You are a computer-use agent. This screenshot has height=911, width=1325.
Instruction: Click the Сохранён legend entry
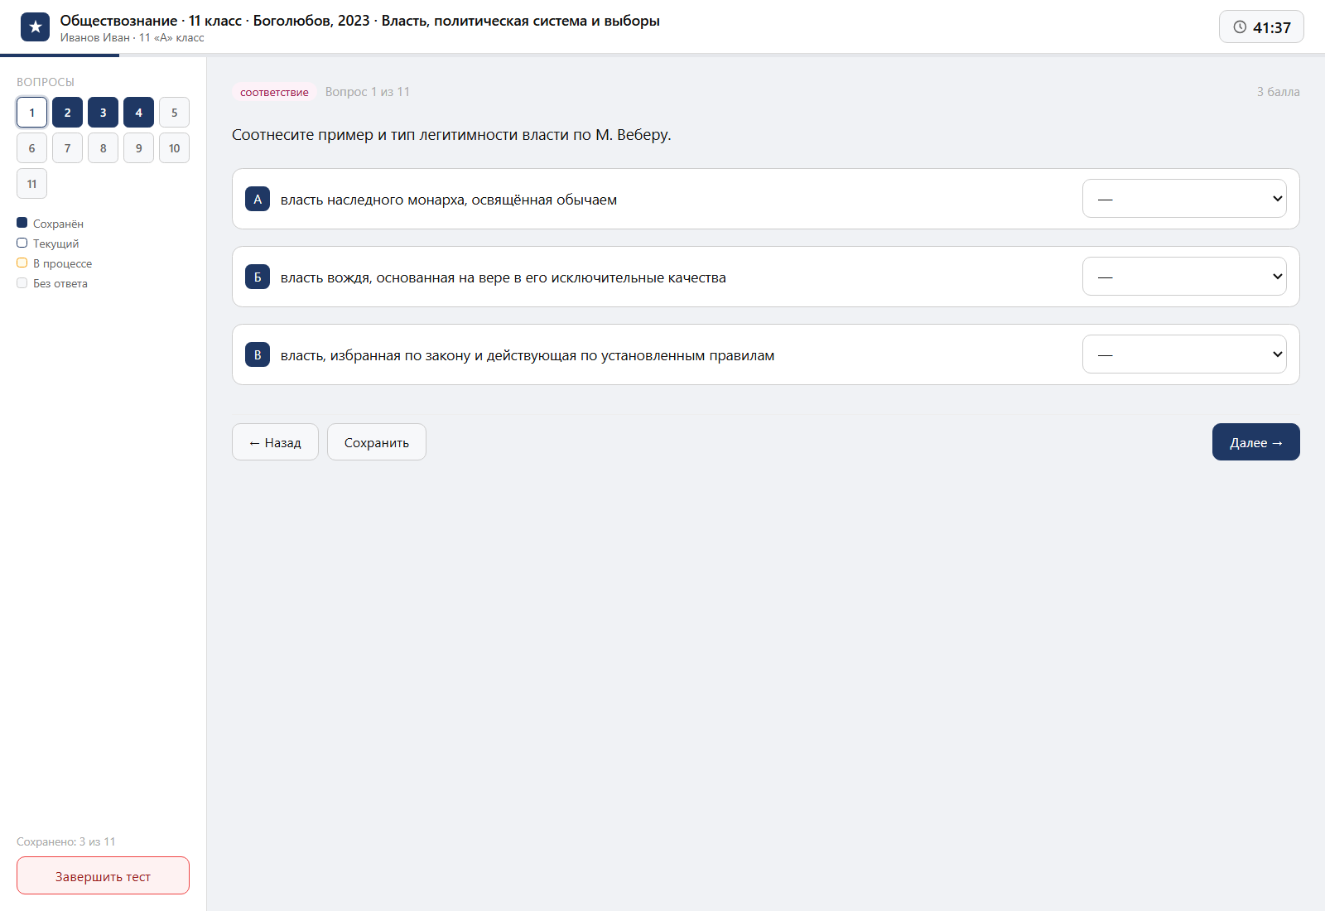coord(51,224)
